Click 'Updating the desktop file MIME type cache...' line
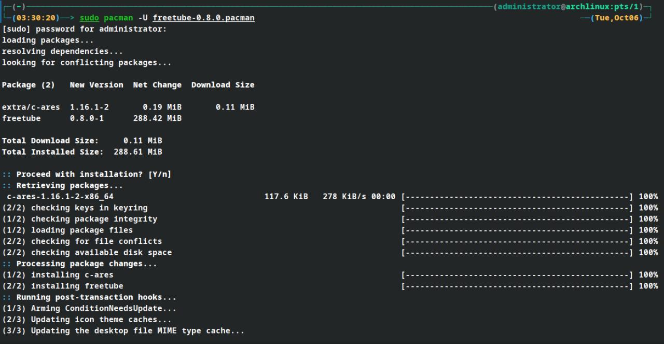The image size is (664, 344). click(x=137, y=331)
